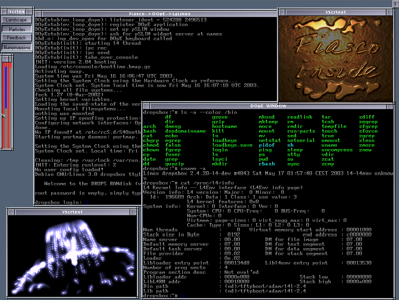This screenshot has height=300, width=399.
Task: Click right title button of the Fiasco inside VScrtest window
Action: pos(390,12)
